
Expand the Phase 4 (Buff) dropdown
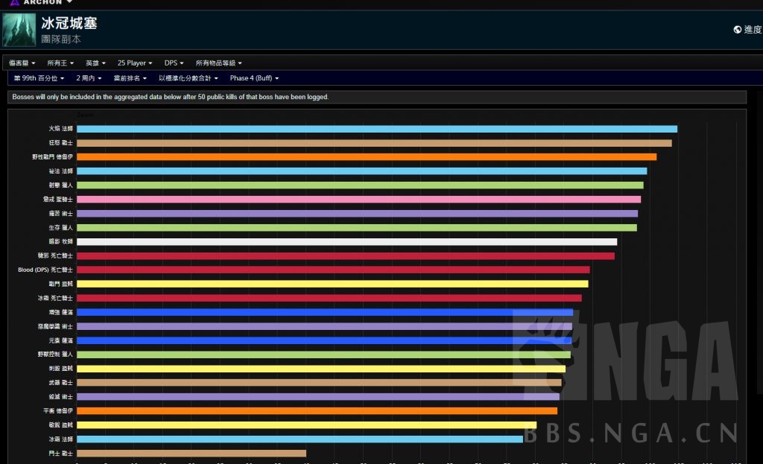tap(254, 78)
